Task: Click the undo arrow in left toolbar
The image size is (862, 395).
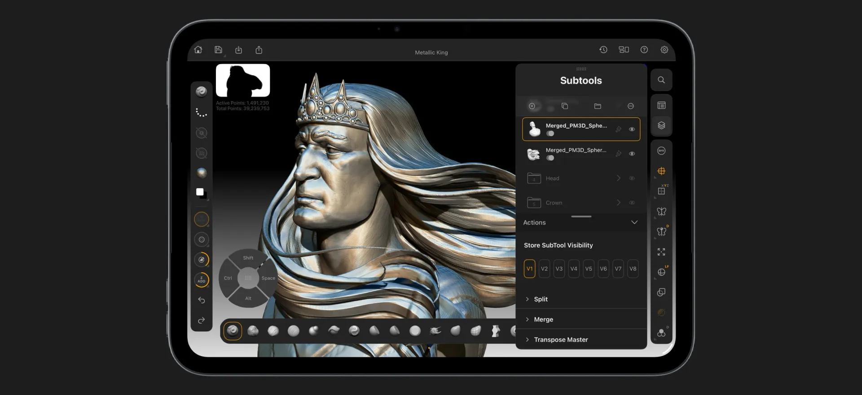Action: pyautogui.click(x=202, y=300)
